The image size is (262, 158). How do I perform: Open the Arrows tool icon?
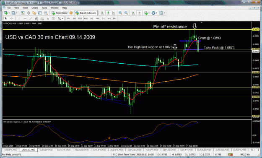[x=60, y=18]
